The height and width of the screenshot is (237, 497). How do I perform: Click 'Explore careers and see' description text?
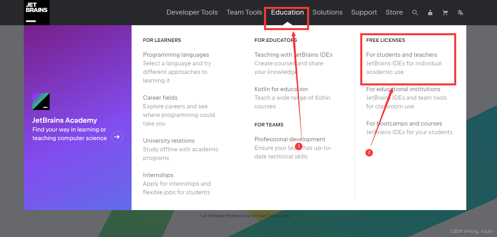175,106
